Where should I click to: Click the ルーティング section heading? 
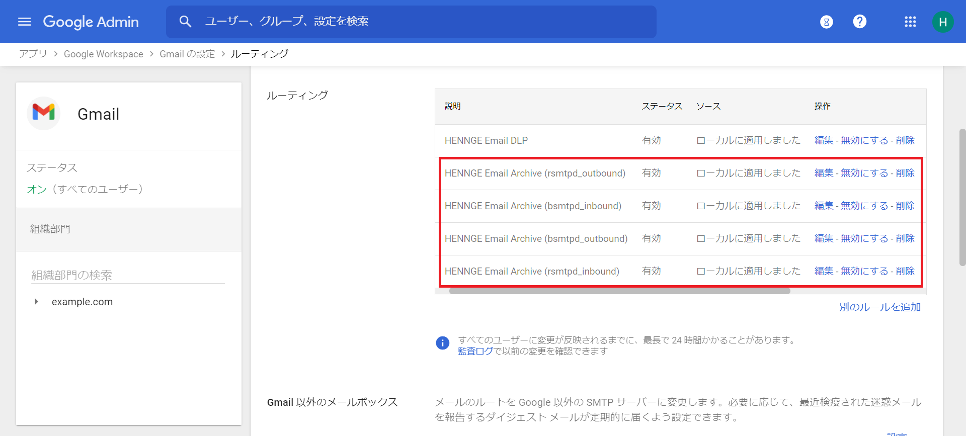click(297, 95)
